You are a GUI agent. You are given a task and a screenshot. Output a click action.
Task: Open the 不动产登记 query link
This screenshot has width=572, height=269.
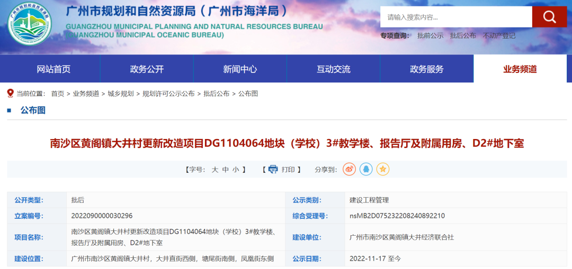(x=499, y=35)
